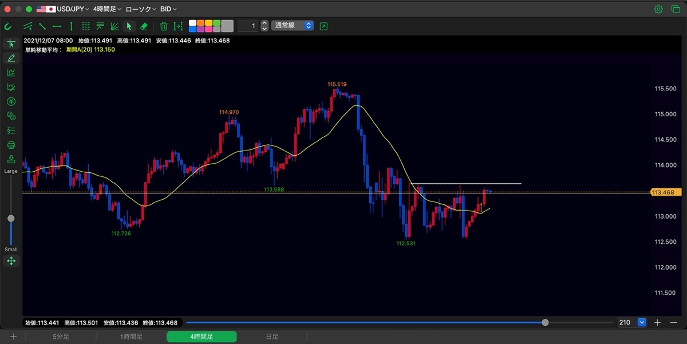Viewport: 687px width, 344px height.
Task: Open the 通常線 line style dropdown
Action: (293, 26)
